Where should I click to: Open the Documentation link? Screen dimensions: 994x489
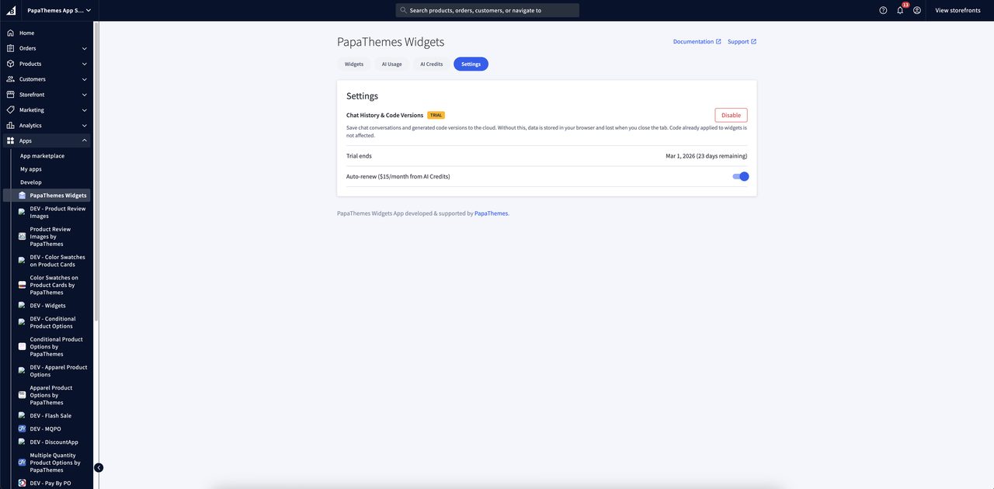click(693, 41)
